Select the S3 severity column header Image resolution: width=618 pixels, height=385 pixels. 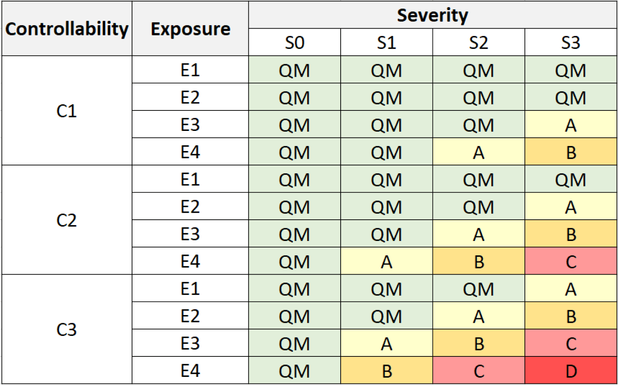point(570,42)
